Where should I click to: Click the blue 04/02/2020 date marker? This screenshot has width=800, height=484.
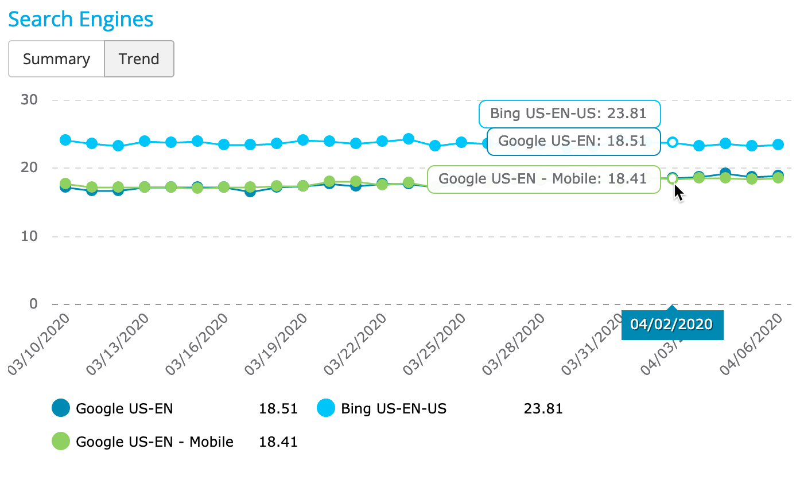point(671,324)
